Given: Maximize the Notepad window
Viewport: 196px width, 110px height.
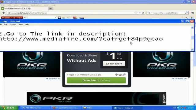Looking at the screenshot, I should pos(187,21).
